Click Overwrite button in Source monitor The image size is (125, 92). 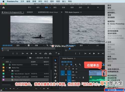[50, 53]
